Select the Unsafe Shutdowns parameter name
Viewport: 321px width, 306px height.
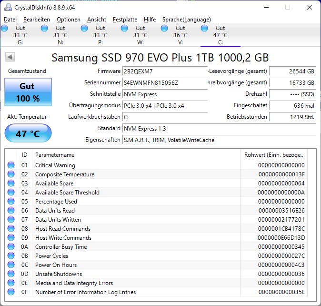(x=59, y=274)
